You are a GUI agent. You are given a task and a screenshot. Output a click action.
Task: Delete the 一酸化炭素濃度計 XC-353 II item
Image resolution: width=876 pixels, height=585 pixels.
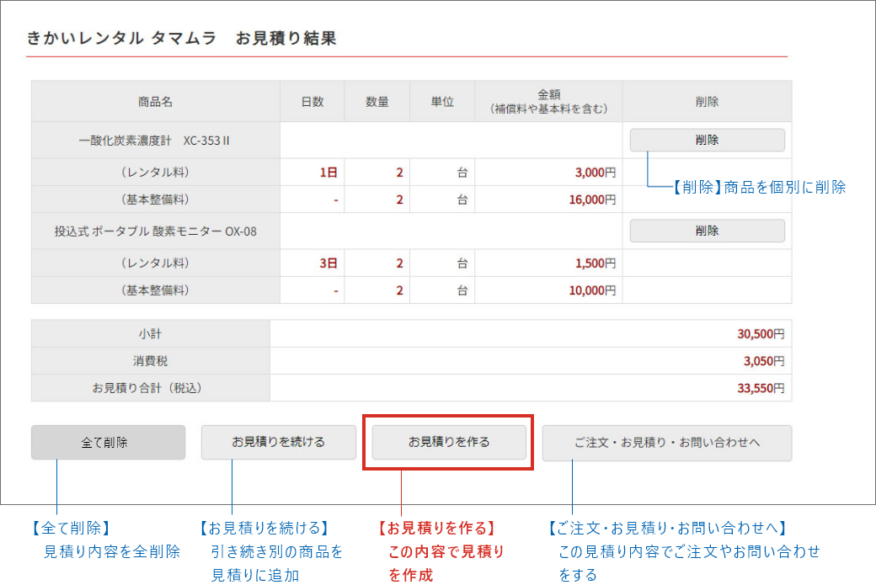707,140
